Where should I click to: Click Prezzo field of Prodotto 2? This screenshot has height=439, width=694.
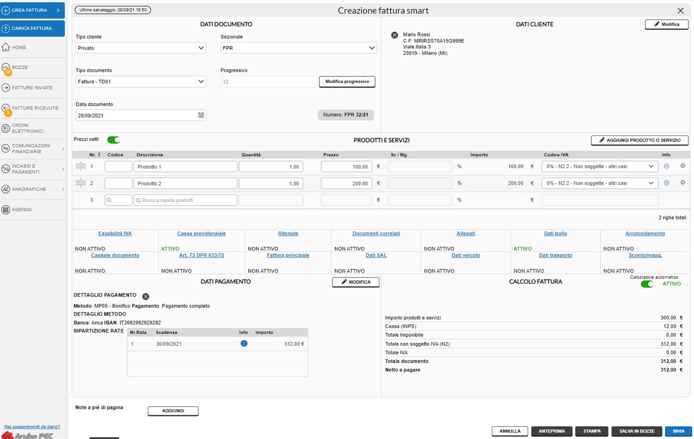[347, 183]
